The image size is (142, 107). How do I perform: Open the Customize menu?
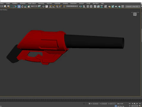click(57, 4)
